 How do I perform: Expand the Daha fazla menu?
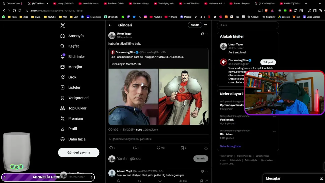point(73,139)
